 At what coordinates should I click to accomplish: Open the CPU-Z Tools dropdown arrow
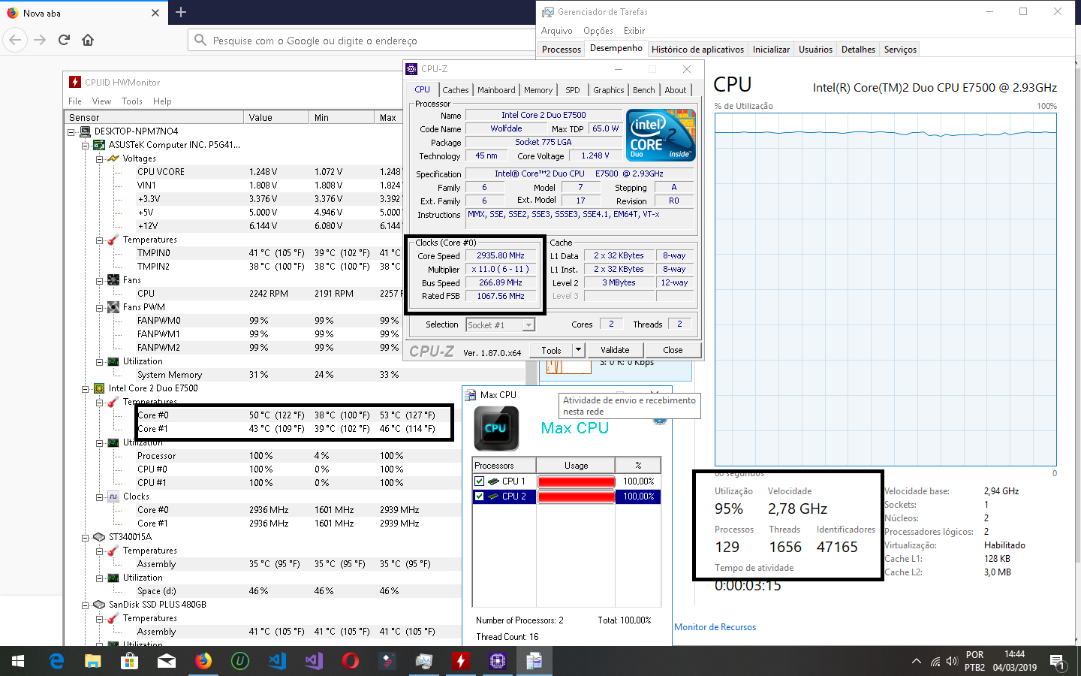(x=578, y=350)
